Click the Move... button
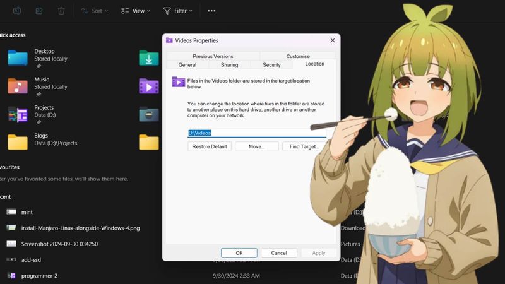The height and width of the screenshot is (284, 505). pyautogui.click(x=256, y=146)
